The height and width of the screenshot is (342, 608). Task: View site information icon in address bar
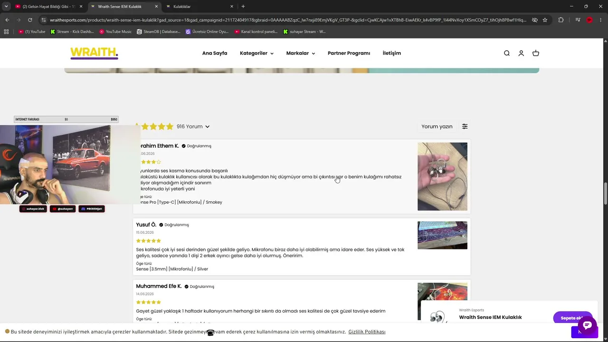(x=44, y=20)
